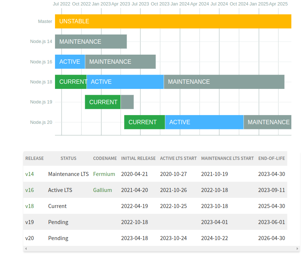Click the Node.js 16 row label
Screen dimensions: 308x259
tap(41, 62)
